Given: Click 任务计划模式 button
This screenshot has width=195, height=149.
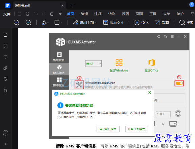Looking at the screenshot, I should [136, 129].
